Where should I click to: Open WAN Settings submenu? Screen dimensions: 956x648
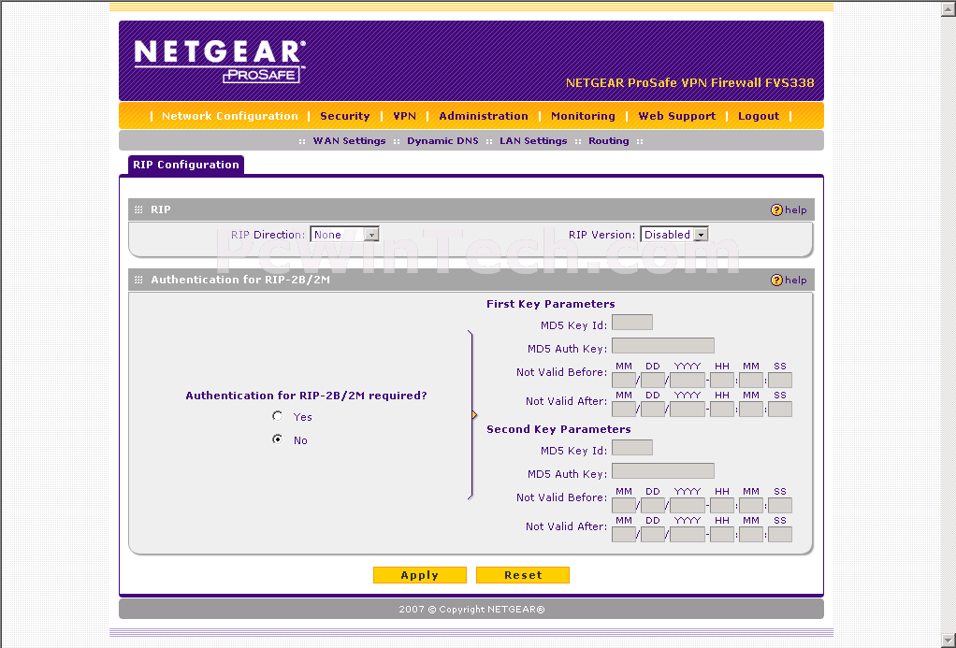click(x=349, y=141)
